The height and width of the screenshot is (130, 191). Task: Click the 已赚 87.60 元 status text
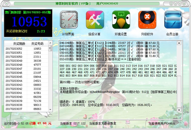click(40, 123)
